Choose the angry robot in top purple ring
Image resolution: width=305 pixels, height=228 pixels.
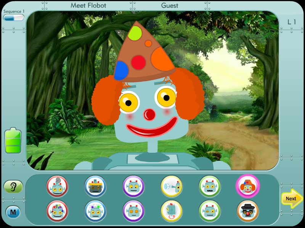(133, 186)
